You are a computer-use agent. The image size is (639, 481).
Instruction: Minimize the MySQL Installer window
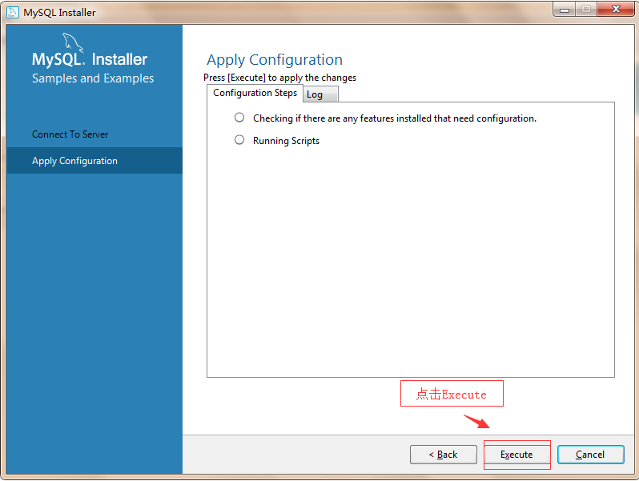[565, 10]
